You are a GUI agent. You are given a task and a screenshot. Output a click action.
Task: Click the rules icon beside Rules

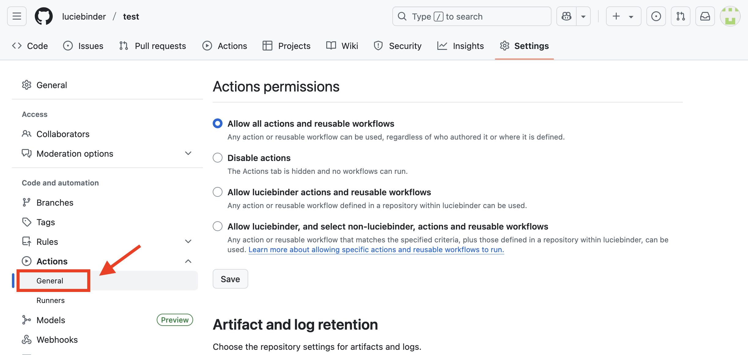pyautogui.click(x=27, y=241)
